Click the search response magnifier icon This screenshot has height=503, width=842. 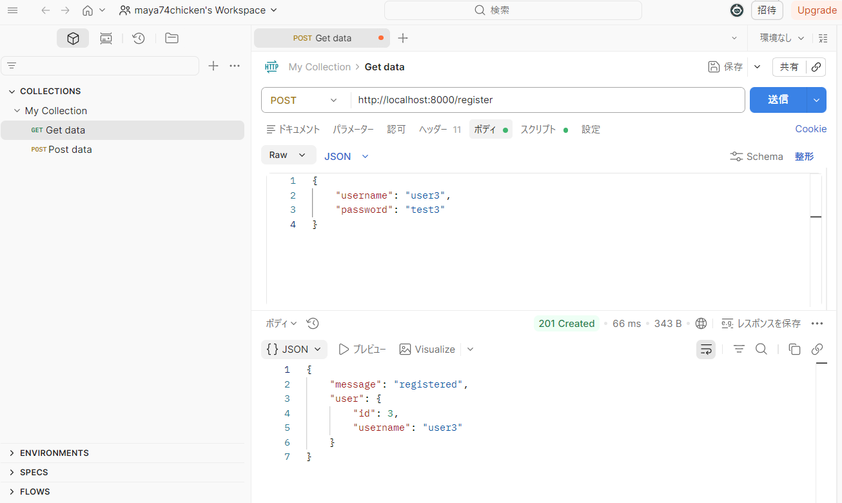[761, 350]
